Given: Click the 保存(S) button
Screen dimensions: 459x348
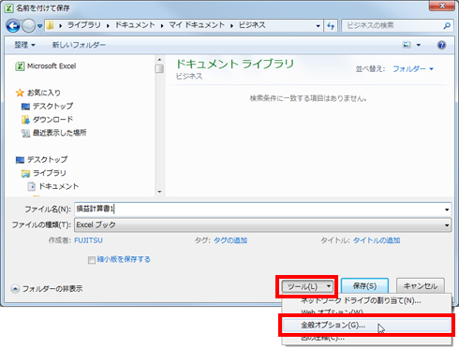Looking at the screenshot, I should [364, 286].
